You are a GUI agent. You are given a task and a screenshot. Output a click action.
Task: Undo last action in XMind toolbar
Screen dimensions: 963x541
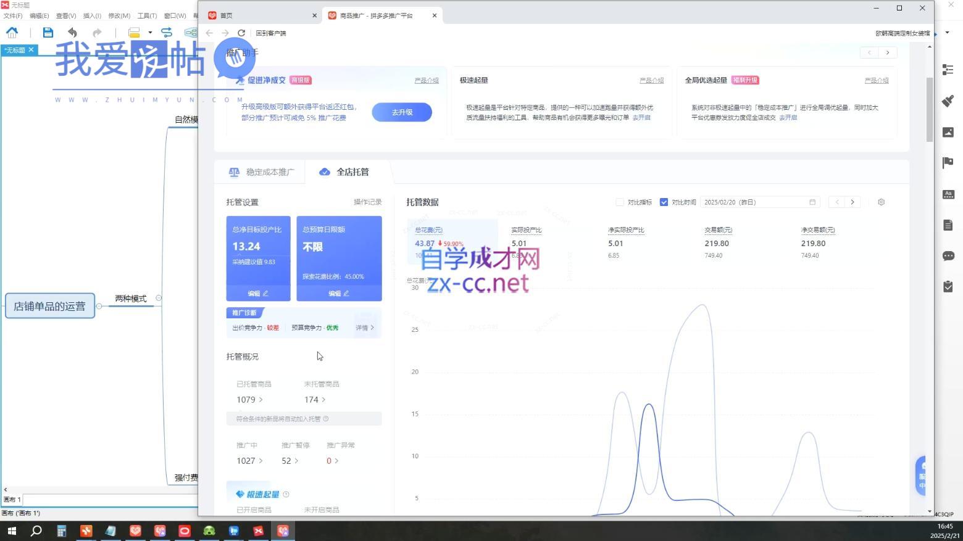(x=72, y=32)
